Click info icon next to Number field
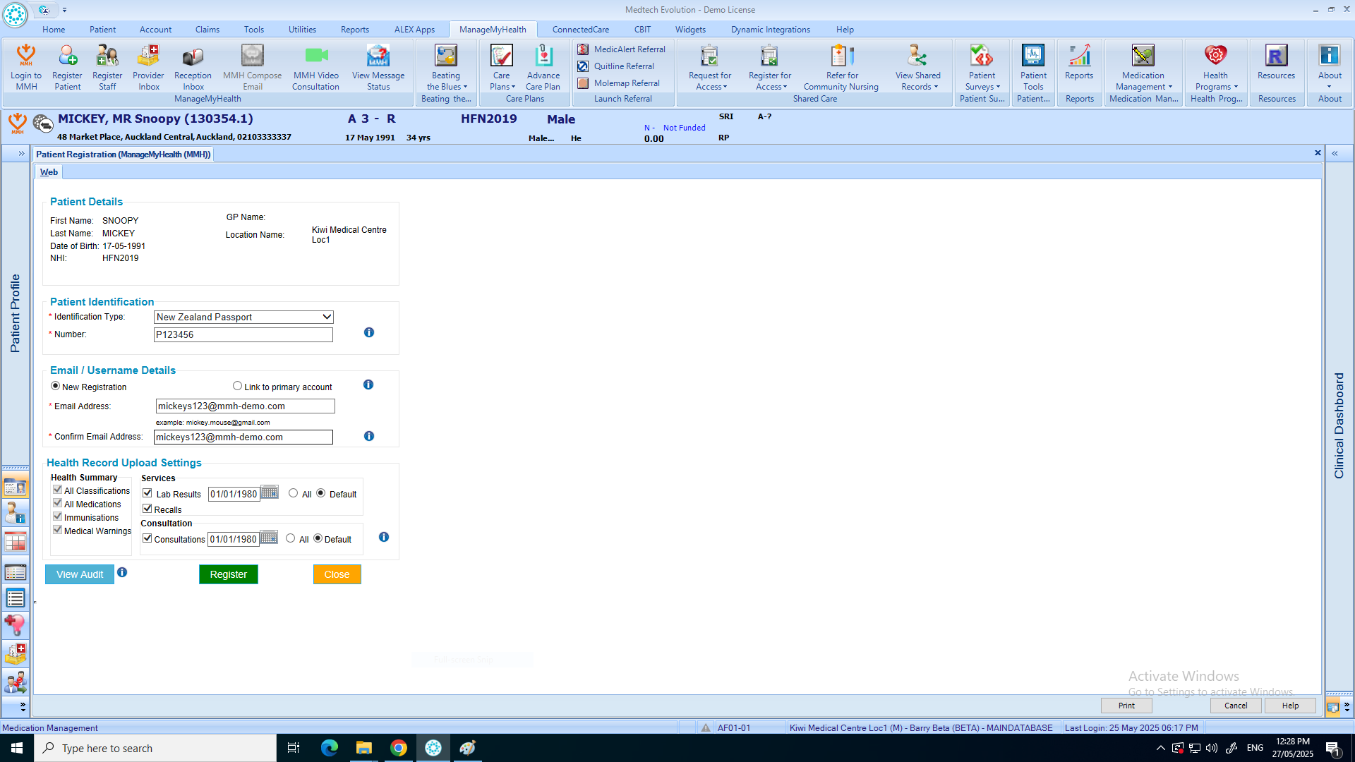 click(x=369, y=332)
